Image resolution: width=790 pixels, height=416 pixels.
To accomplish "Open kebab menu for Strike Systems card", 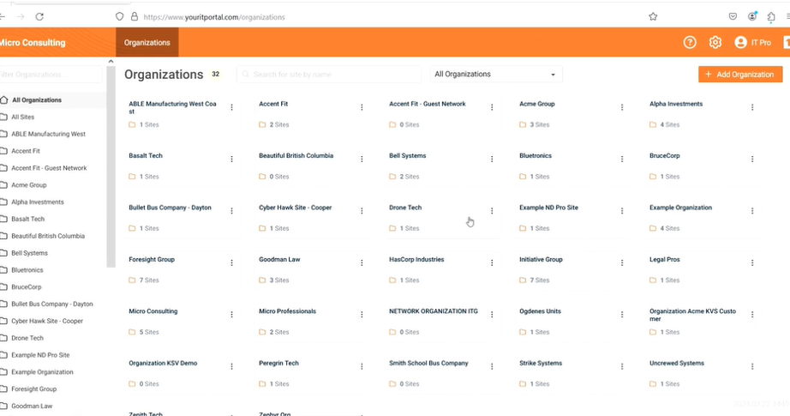I will (622, 366).
